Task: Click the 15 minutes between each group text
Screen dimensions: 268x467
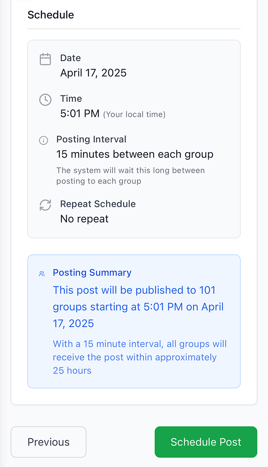Action: 135,154
